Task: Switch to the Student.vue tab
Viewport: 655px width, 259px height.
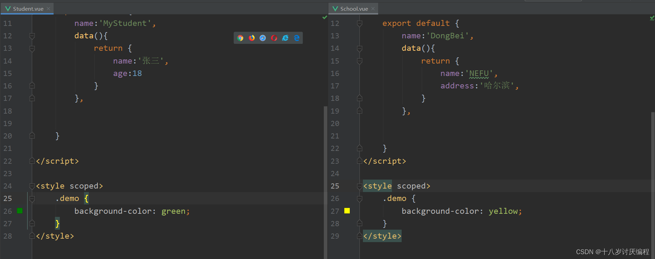Action: coord(27,9)
